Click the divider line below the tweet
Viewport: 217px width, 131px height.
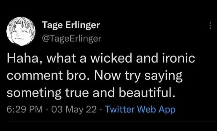[108, 120]
